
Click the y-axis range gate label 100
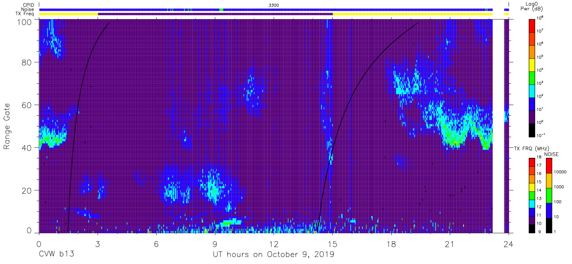(25, 21)
